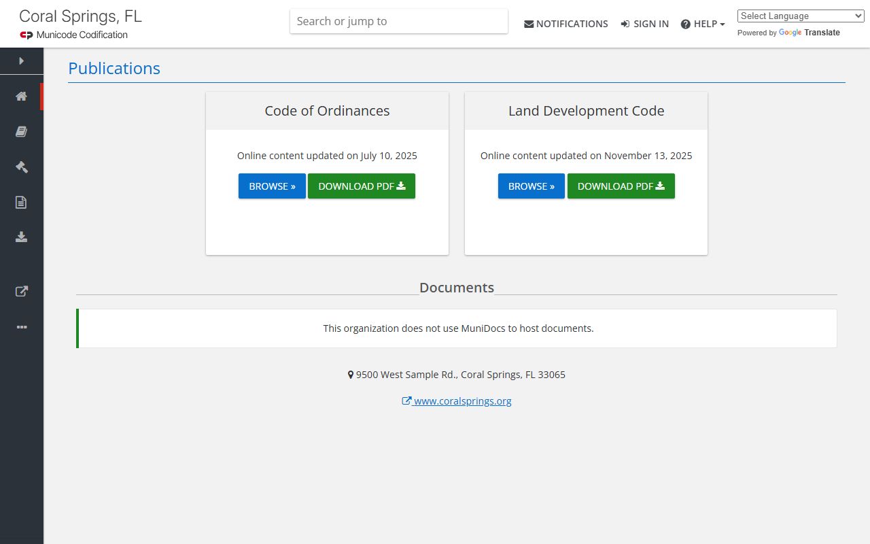
Task: Click the Search or jump to field
Action: [398, 21]
